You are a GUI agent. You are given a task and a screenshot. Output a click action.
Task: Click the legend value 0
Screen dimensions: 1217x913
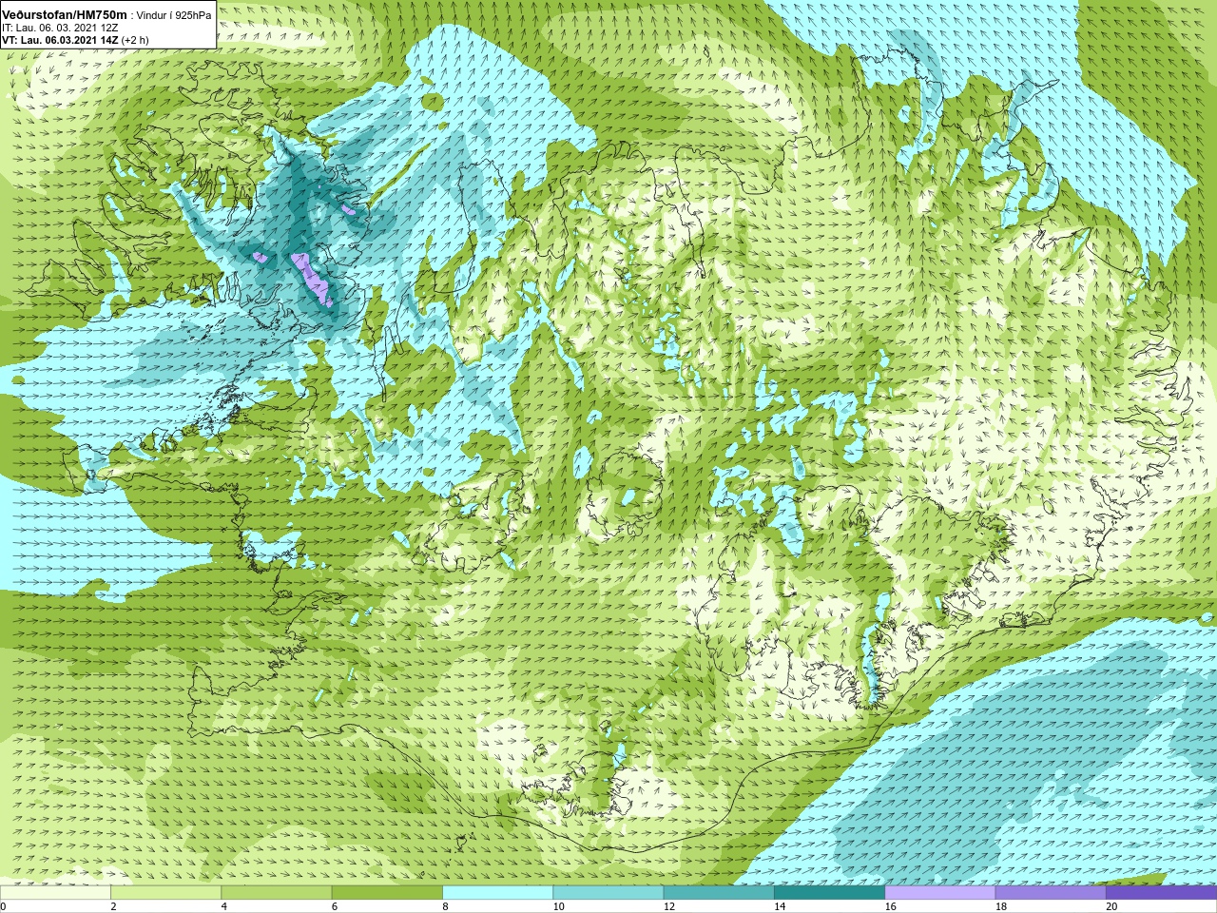click(x=4, y=906)
